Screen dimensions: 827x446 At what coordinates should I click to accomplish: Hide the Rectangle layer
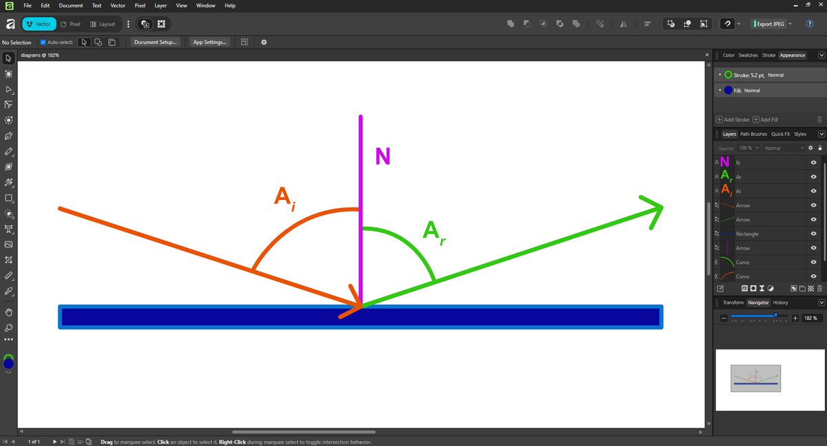[x=814, y=234]
